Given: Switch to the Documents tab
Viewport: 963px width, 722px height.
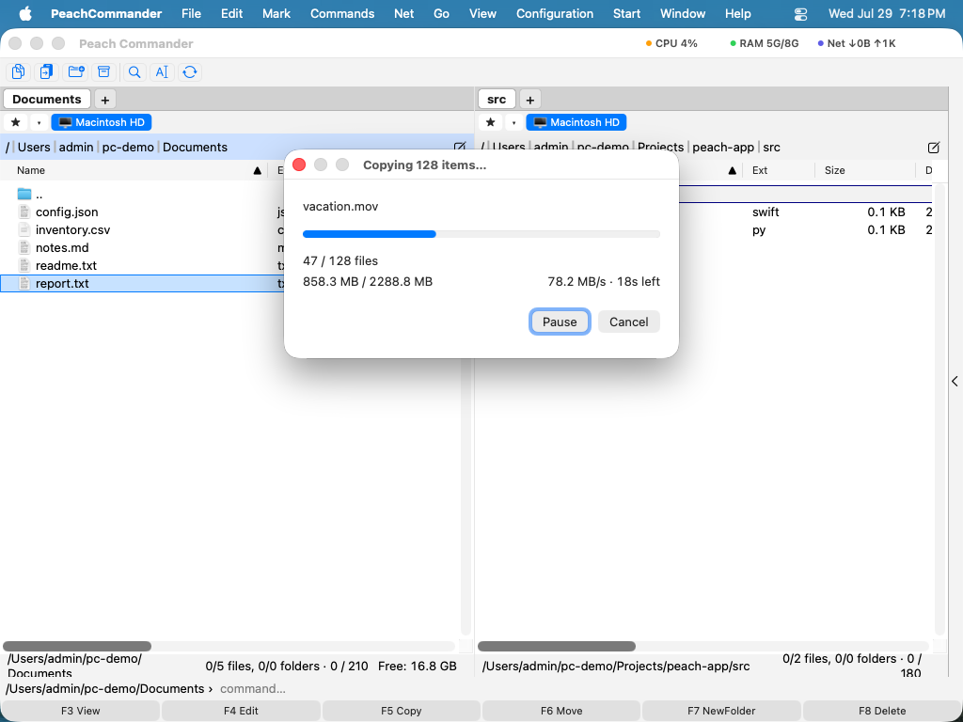Looking at the screenshot, I should click(47, 99).
